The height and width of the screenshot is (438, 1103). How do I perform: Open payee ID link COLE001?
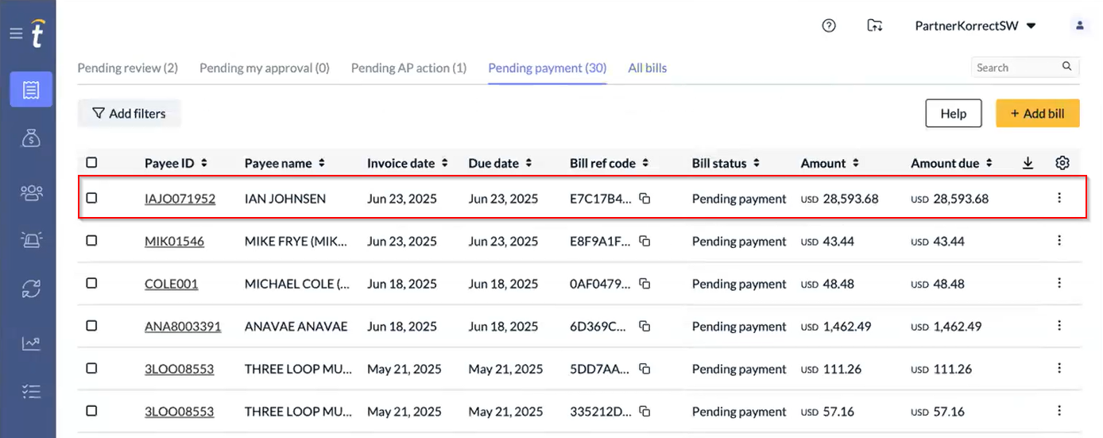click(171, 284)
